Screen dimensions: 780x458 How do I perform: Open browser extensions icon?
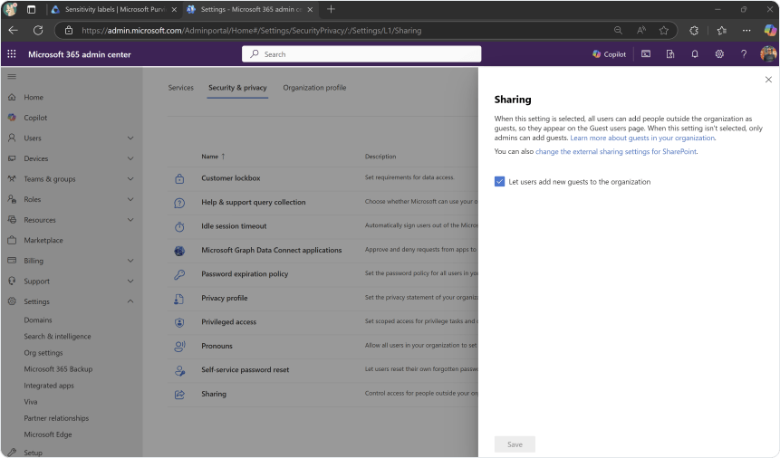(694, 31)
